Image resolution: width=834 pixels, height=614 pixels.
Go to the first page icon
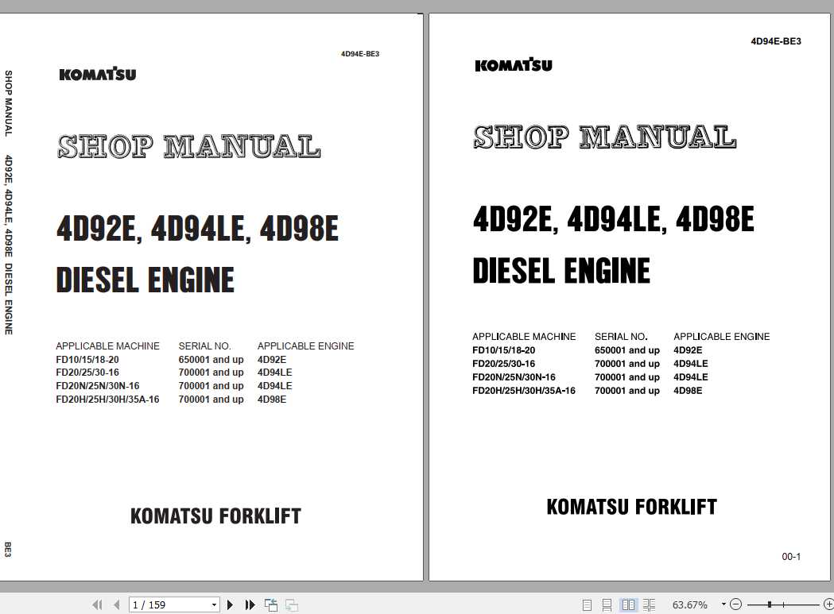coord(98,604)
